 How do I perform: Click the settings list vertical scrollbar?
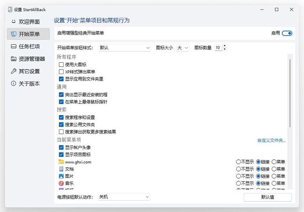pos(289,91)
